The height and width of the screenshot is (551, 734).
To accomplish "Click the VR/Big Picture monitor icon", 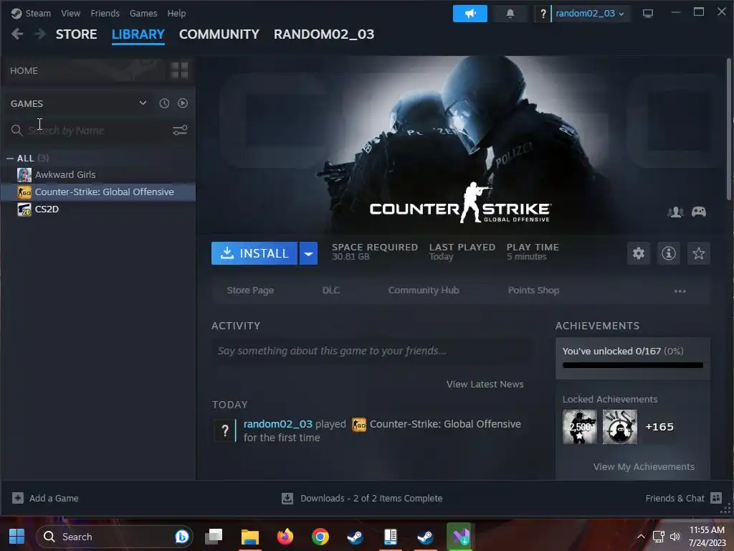I will (x=648, y=14).
